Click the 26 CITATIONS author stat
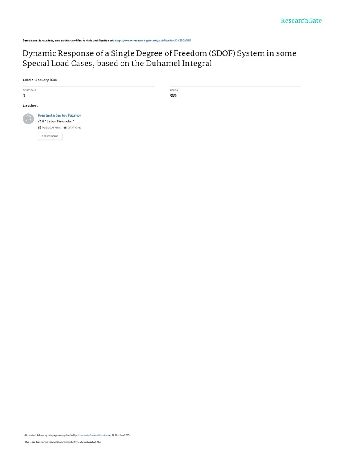The image size is (339, 452). [72, 128]
